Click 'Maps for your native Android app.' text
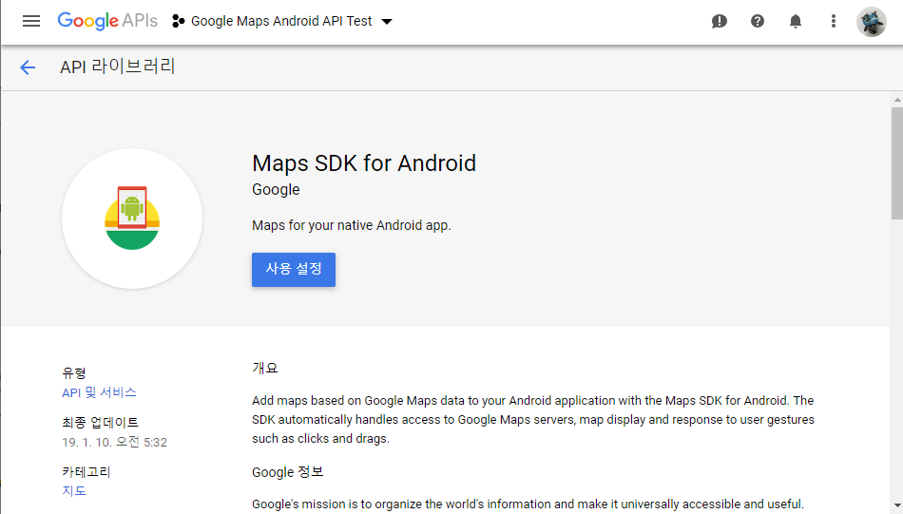The image size is (903, 514). (352, 225)
